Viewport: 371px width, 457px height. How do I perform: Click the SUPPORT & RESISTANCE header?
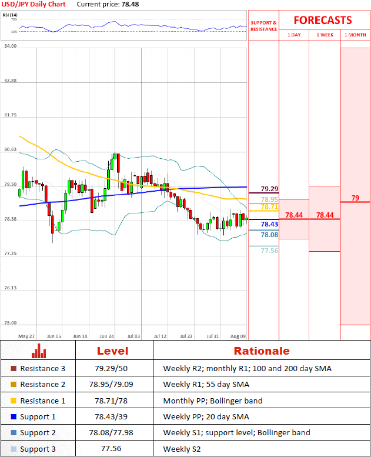pos(264,26)
